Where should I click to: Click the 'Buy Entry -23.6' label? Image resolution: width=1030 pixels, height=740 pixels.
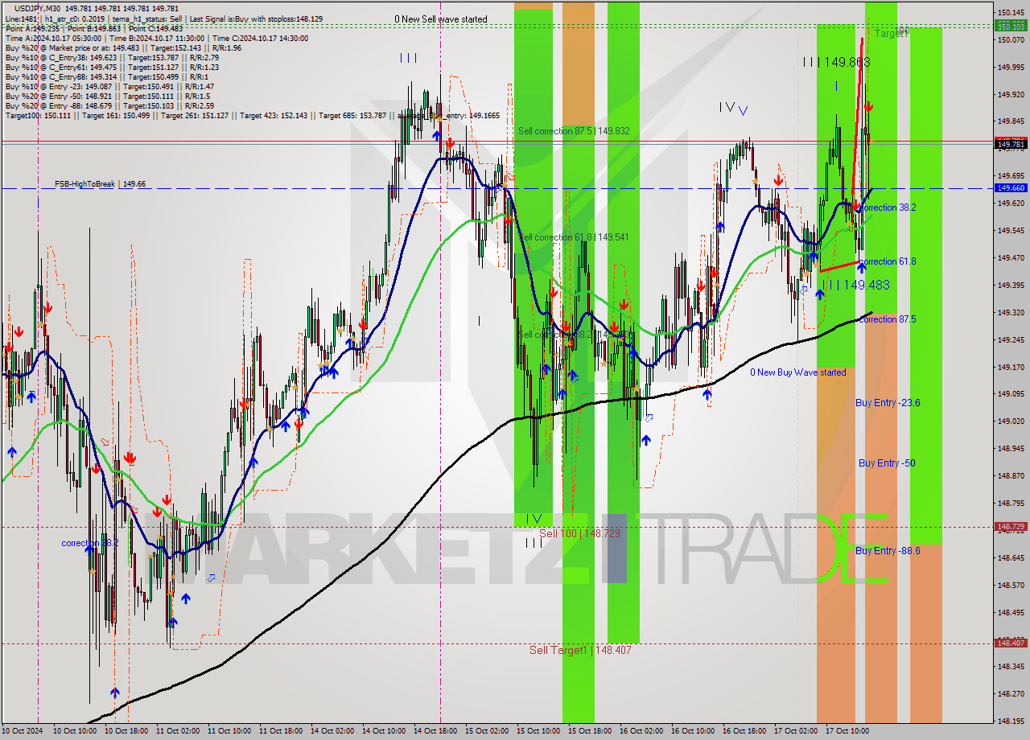[x=888, y=403]
